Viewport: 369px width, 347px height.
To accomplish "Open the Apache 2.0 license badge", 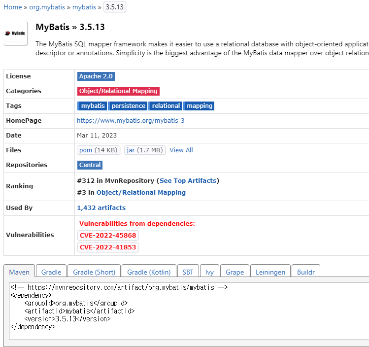I will (96, 76).
